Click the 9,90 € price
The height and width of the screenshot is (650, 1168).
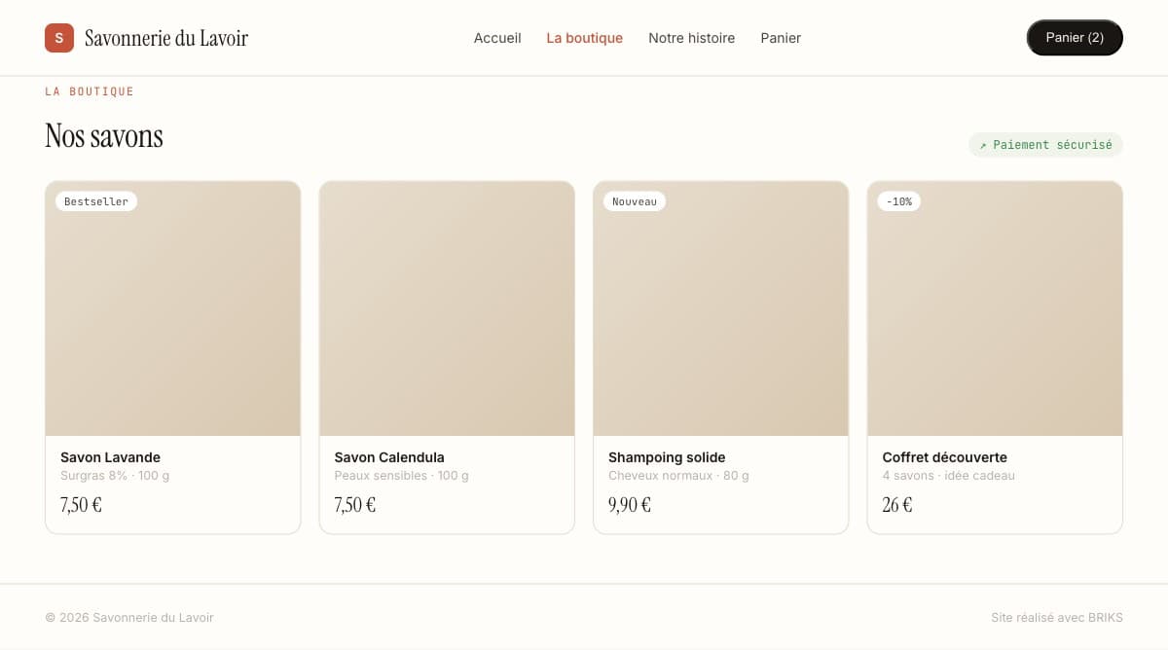point(630,505)
